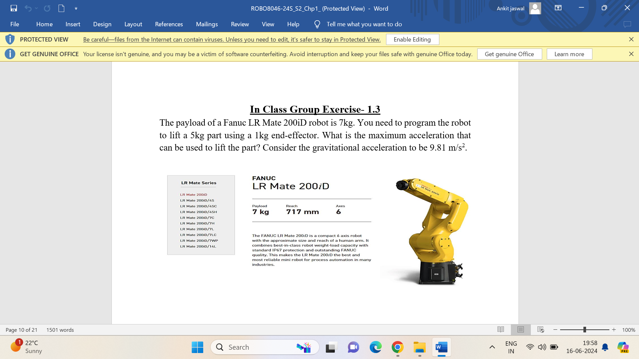Toggle Read Mode in the status bar
The height and width of the screenshot is (359, 639).
pos(501,329)
